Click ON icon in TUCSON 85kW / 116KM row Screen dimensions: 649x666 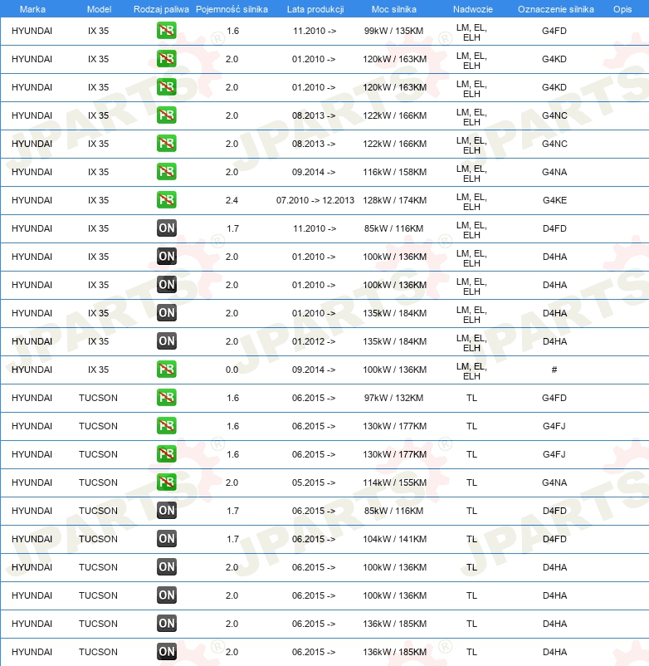click(166, 511)
